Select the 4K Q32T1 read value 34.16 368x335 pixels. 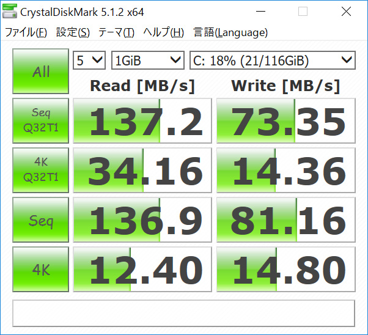click(142, 170)
